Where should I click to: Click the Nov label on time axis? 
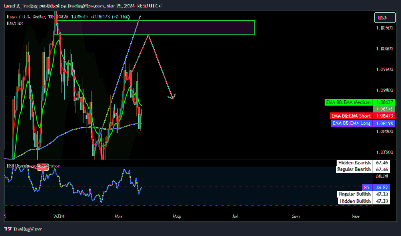(x=355, y=216)
